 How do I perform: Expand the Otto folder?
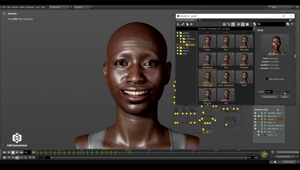(x=178, y=54)
